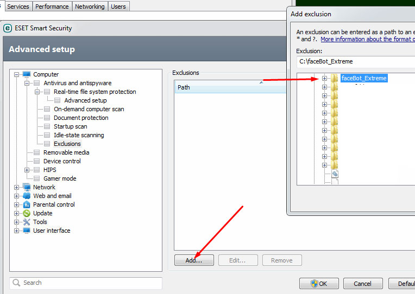Expand the HIPS tree node
Screen dimensions: 415x294
tap(27, 170)
